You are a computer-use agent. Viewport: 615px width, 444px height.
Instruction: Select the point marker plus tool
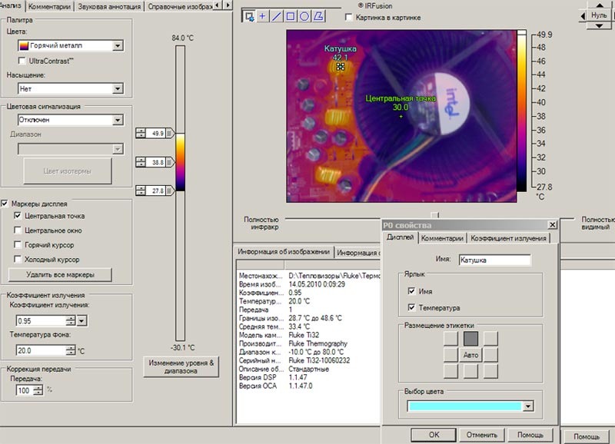(x=262, y=16)
